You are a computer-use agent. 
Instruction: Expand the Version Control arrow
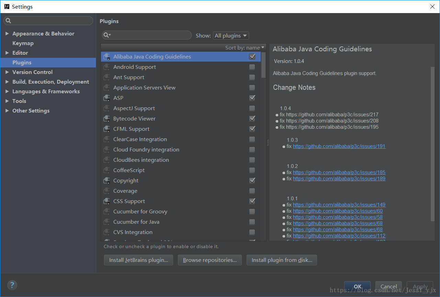coord(7,72)
